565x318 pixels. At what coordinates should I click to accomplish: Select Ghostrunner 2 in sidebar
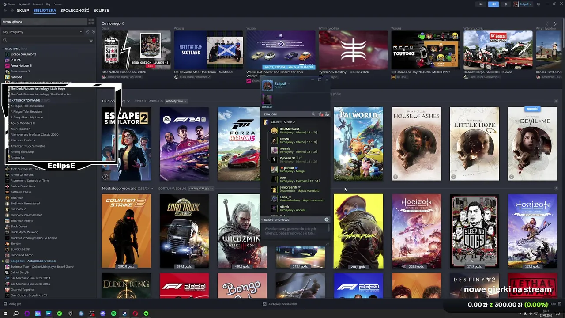pos(20,72)
